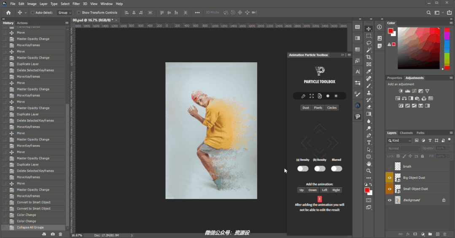455x238 pixels.
Task: Switch to the Channels tab
Action: (406, 133)
